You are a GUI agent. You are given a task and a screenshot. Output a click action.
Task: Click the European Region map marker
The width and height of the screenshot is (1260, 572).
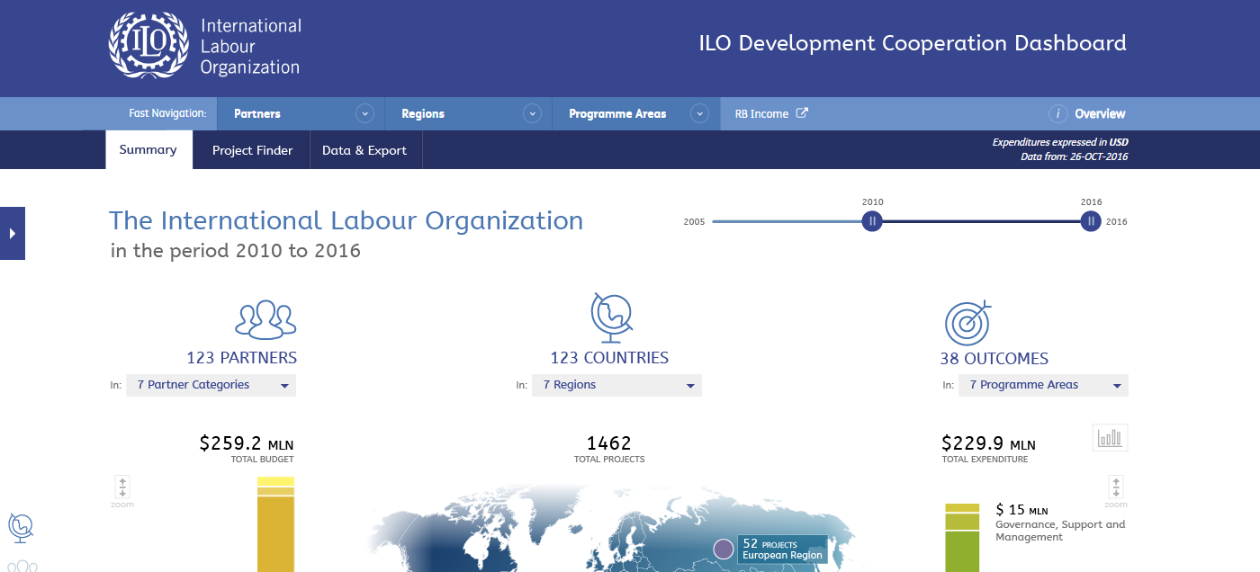(723, 549)
